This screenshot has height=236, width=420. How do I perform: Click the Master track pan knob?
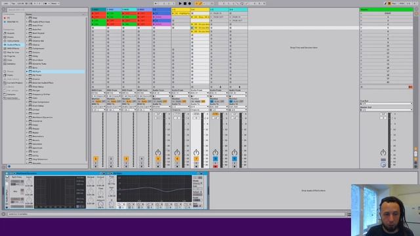pyautogui.click(x=383, y=153)
